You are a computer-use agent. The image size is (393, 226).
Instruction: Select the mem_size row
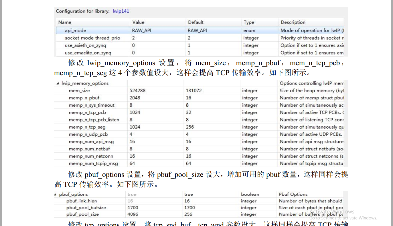tap(79, 91)
